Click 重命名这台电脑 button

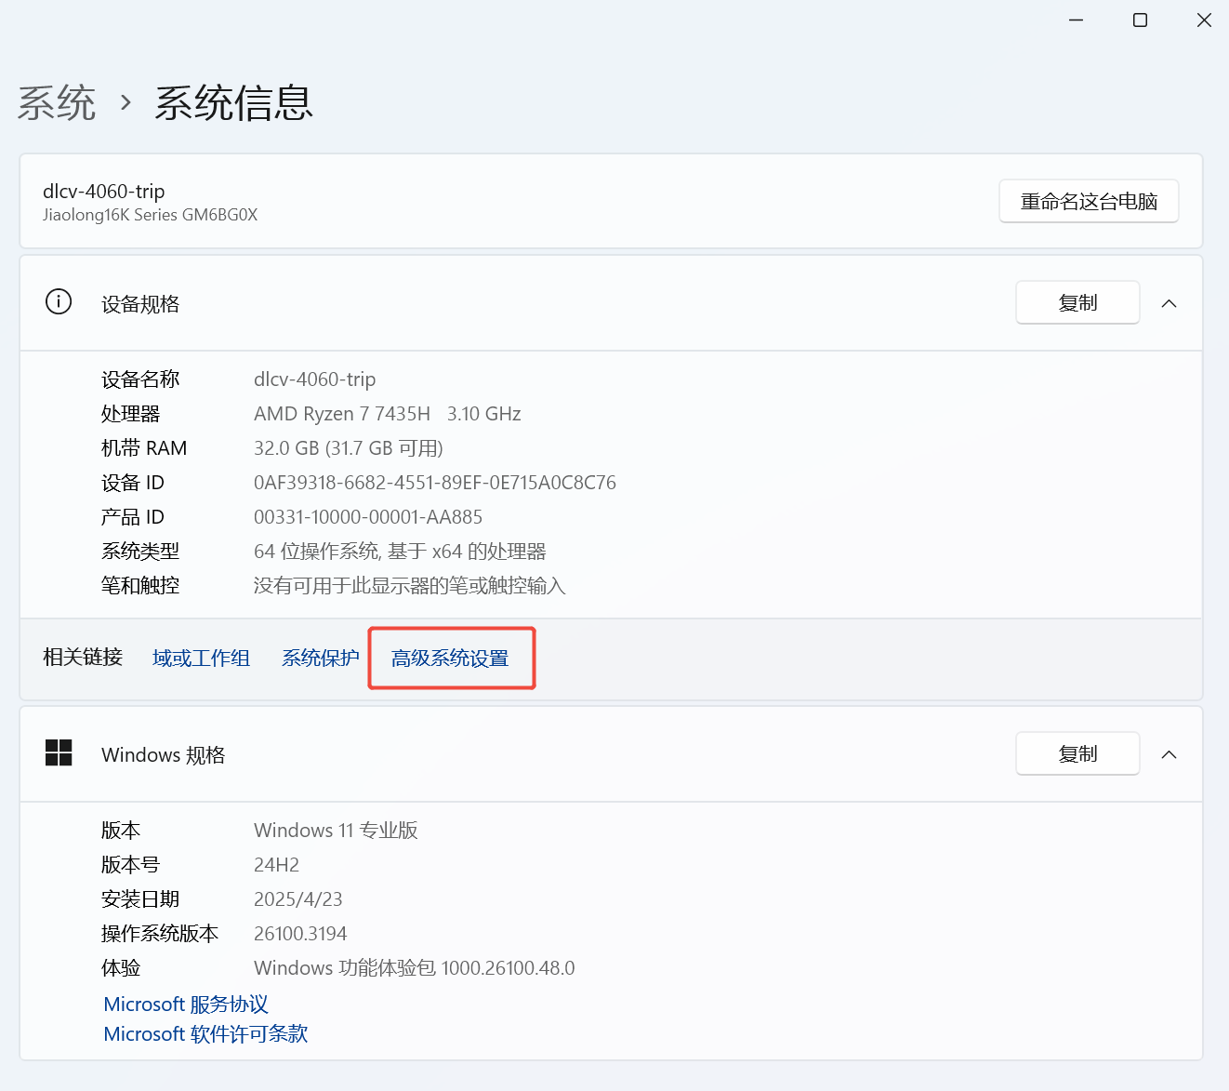pos(1089,201)
